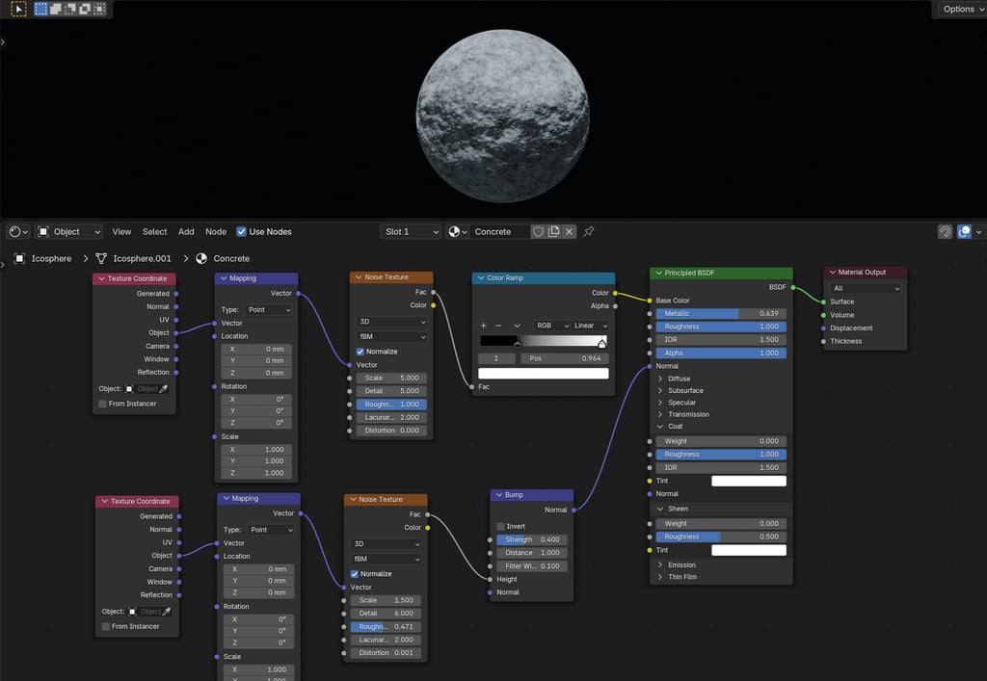
Task: Click the Bump Strength slider
Action: (531, 540)
